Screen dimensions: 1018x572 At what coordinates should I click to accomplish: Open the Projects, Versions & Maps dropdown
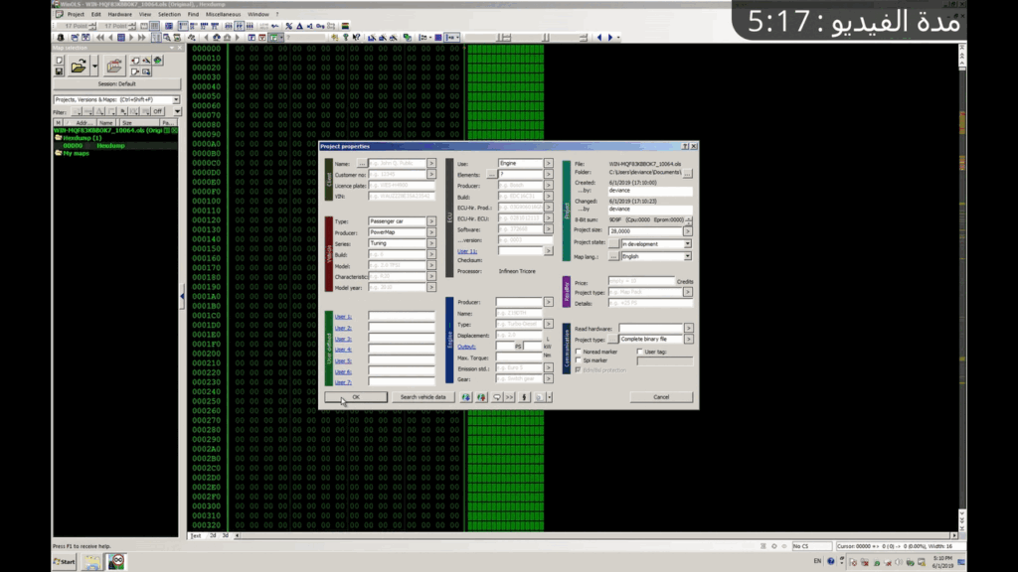coord(176,99)
